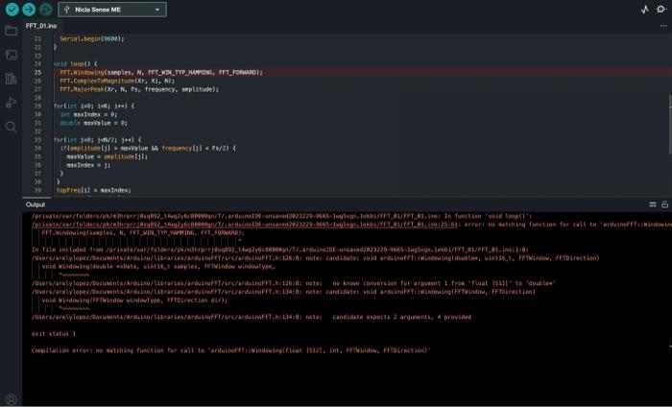Click the topFreq[i] = maxIndex line
The image size is (672, 407).
click(x=93, y=190)
